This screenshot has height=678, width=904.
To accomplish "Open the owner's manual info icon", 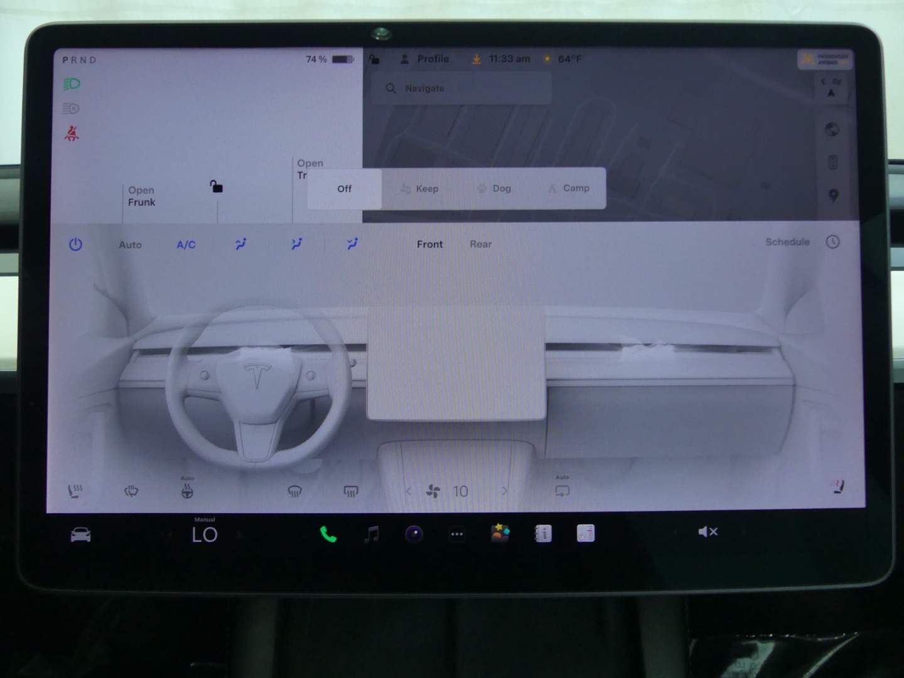I will tap(543, 534).
